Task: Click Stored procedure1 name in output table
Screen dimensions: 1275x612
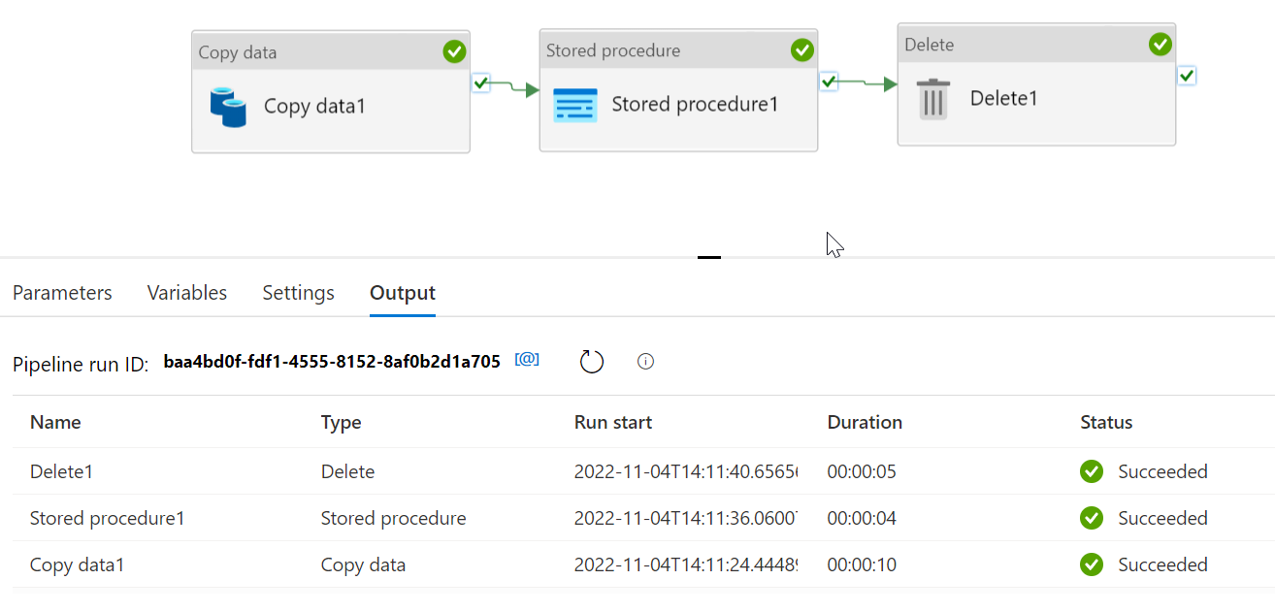Action: [108, 518]
